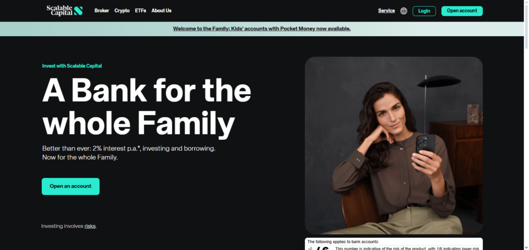The height and width of the screenshot is (250, 529).
Task: Click the Scalable Capital logo
Action: [x=65, y=10]
